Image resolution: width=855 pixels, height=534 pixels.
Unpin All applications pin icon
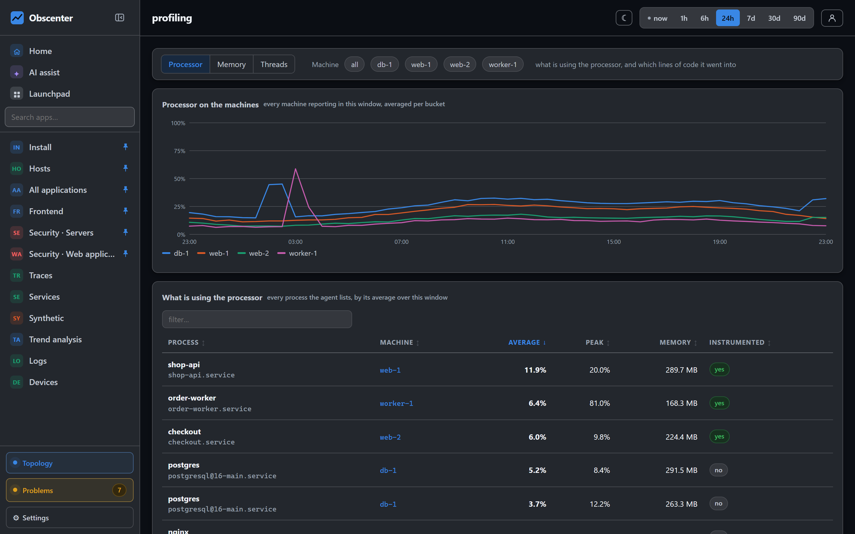(125, 190)
